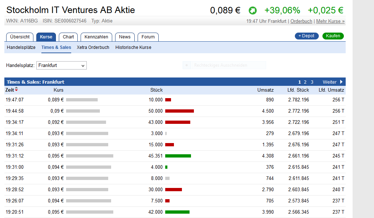This screenshot has width=374, height=218.
Task: Click the green price trend arrow icon
Action: tap(252, 11)
